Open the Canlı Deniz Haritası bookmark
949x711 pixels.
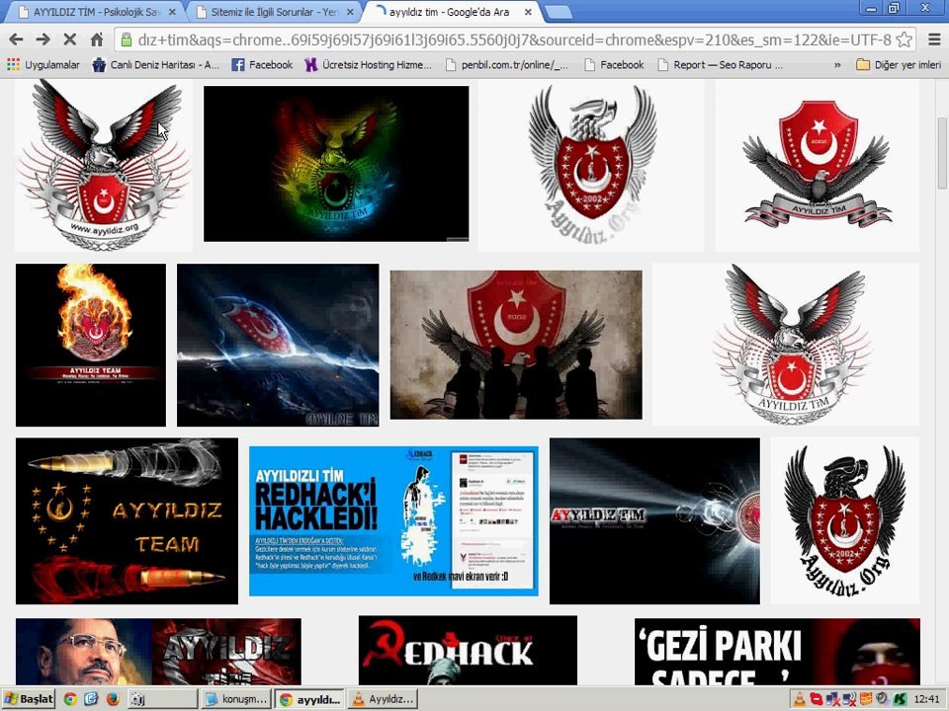coord(155,65)
